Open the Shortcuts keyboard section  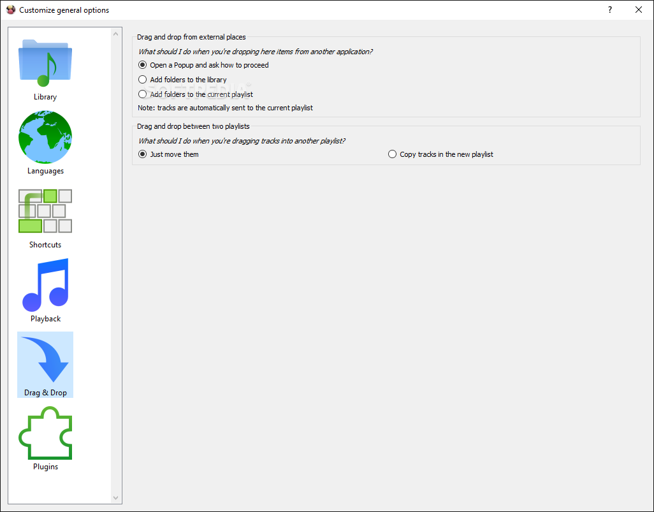pos(45,217)
